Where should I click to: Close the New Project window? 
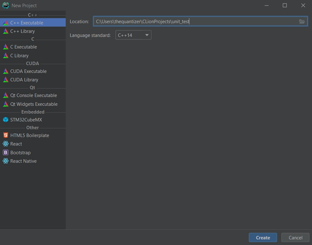pos(303,5)
